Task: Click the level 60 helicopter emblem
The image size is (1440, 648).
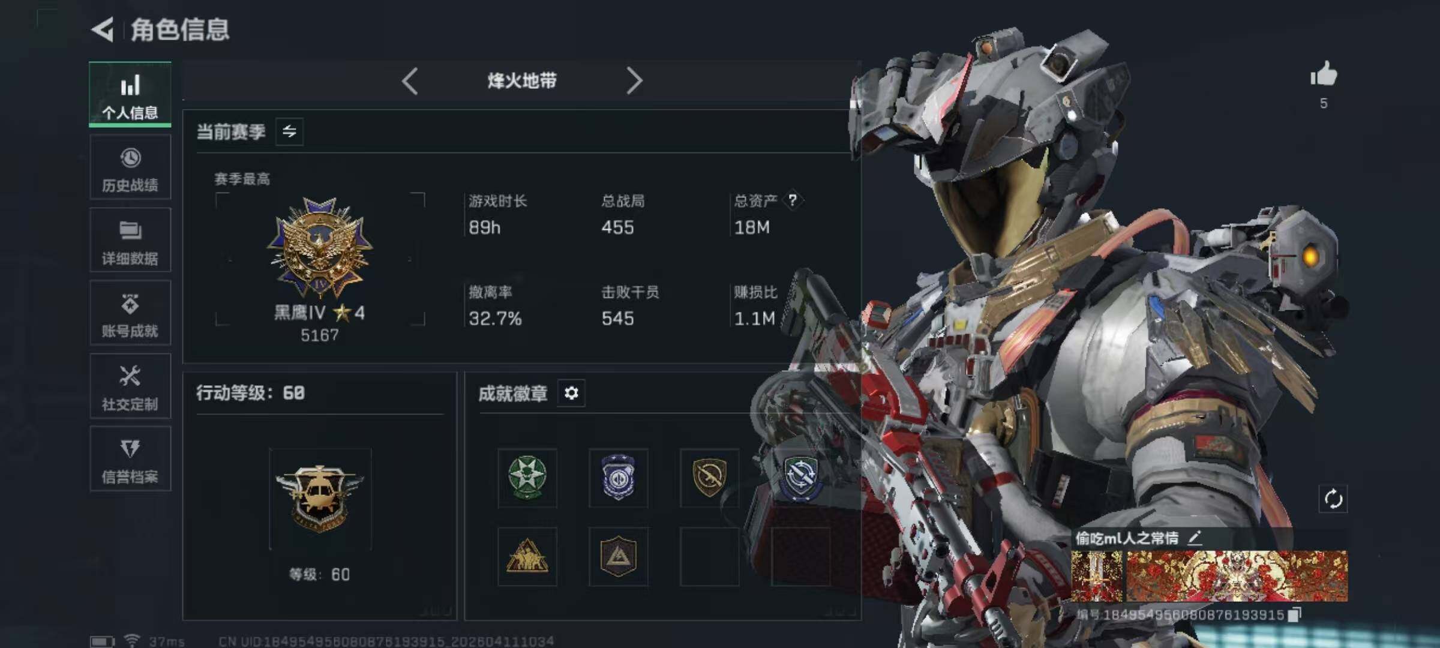Action: click(x=320, y=499)
